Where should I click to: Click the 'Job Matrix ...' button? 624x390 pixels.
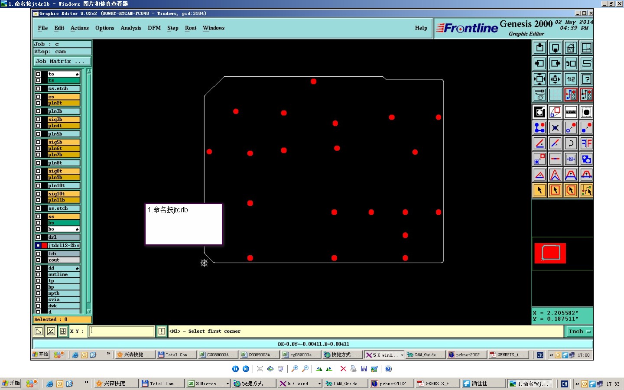[62, 62]
